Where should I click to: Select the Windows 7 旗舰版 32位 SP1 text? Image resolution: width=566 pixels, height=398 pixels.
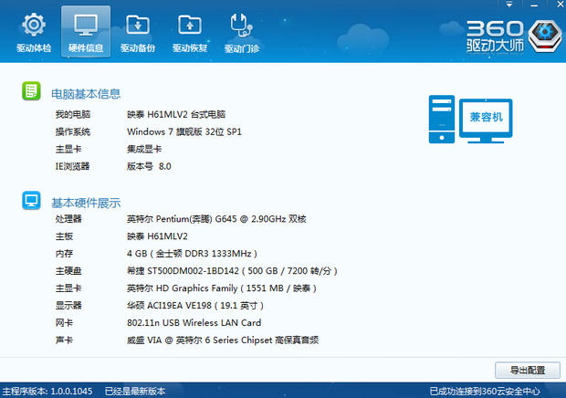184,131
